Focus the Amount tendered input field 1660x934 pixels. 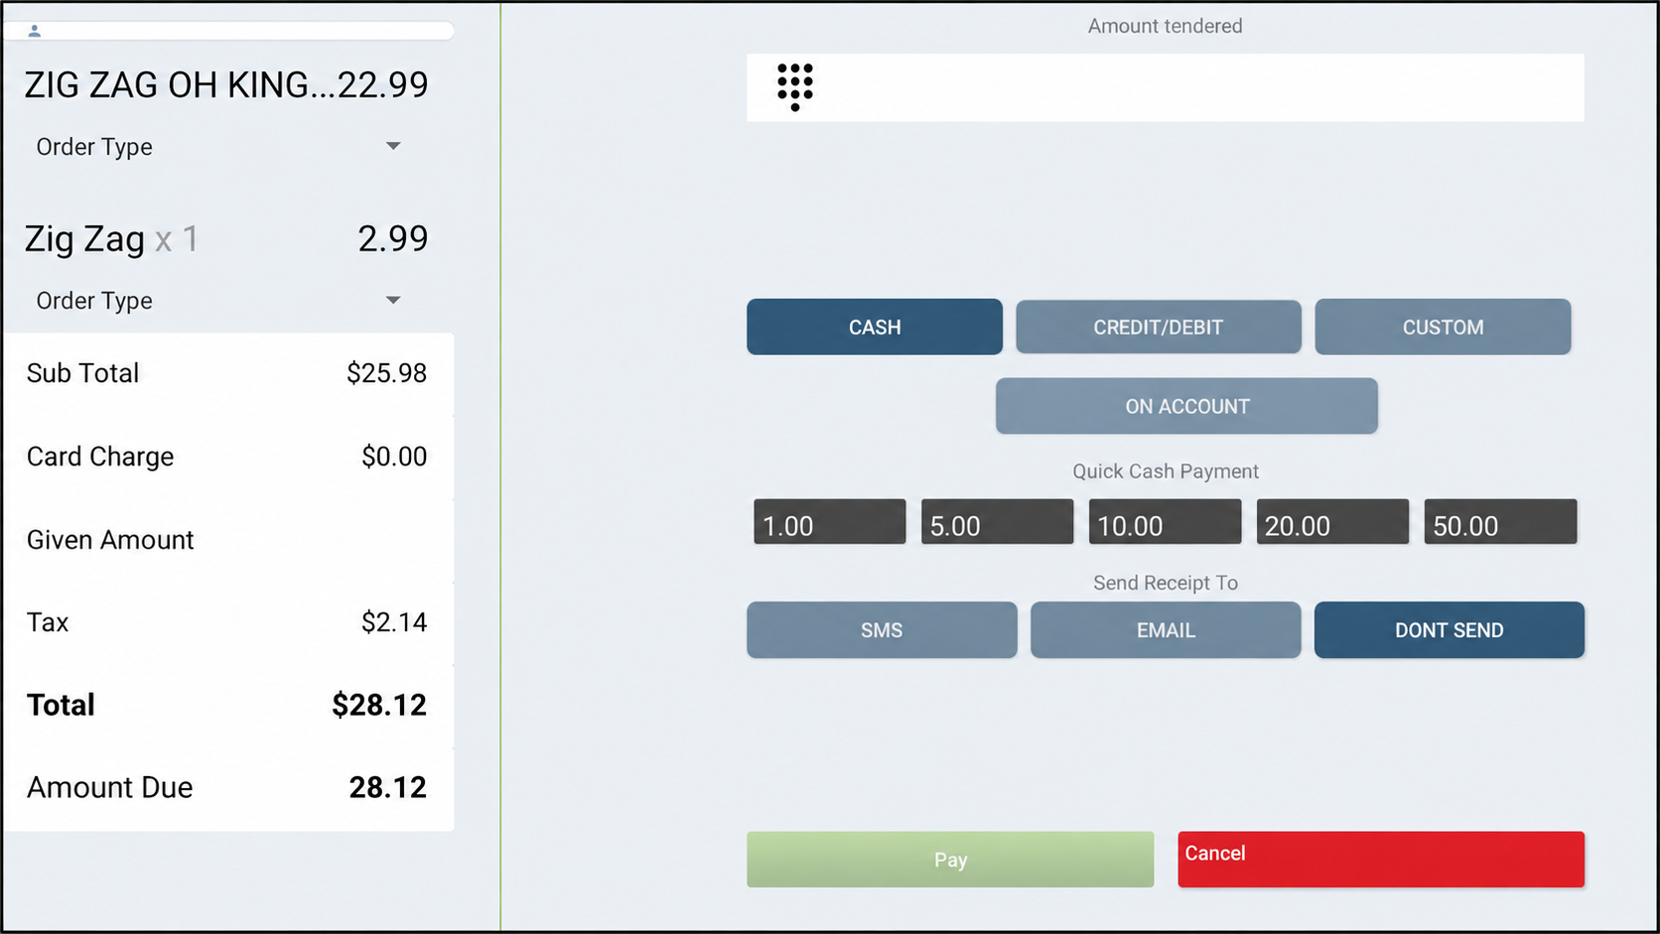(x=1166, y=87)
